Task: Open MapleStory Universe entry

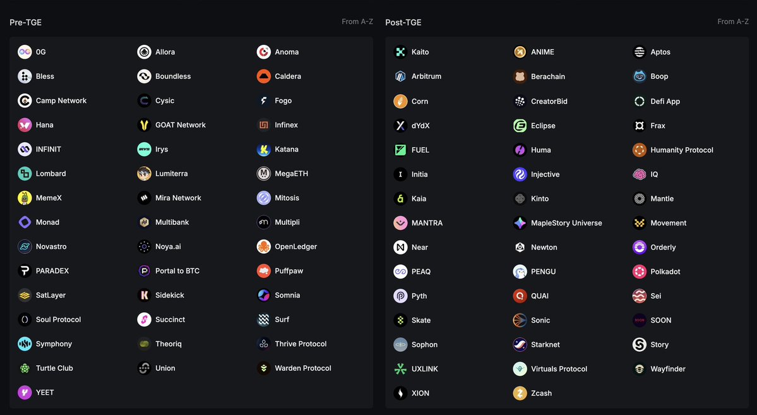Action: [566, 223]
